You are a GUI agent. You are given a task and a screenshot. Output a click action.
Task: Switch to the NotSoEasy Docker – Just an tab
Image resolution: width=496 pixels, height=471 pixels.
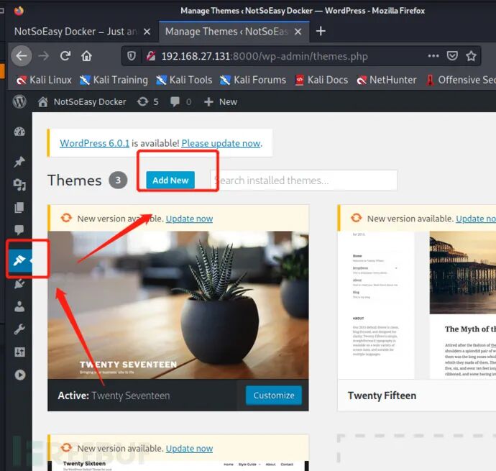pyautogui.click(x=76, y=32)
